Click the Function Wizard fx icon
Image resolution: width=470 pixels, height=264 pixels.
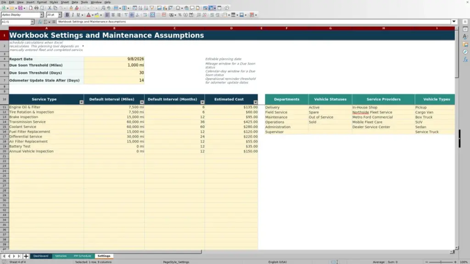point(40,22)
